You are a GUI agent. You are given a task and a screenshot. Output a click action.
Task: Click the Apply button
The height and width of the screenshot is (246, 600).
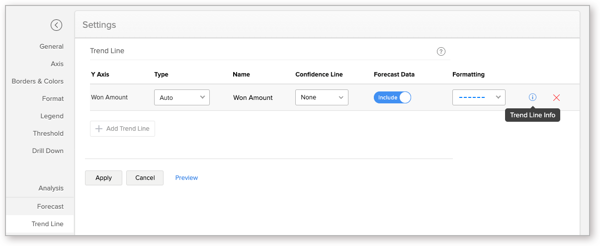(x=103, y=178)
